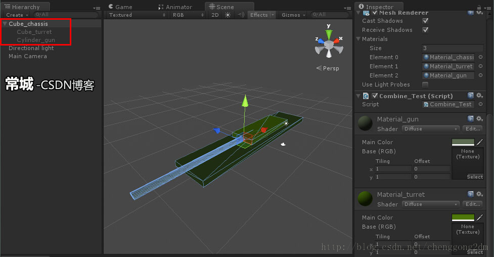The height and width of the screenshot is (257, 494).
Task: Select Cube_turret in the hierarchy
Action: coord(34,32)
